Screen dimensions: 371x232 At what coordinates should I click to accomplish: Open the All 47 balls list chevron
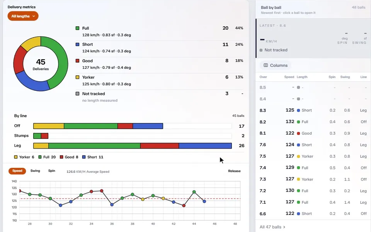click(x=284, y=227)
